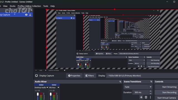Open source Properties
The height and width of the screenshot is (100, 178).
(x=74, y=76)
